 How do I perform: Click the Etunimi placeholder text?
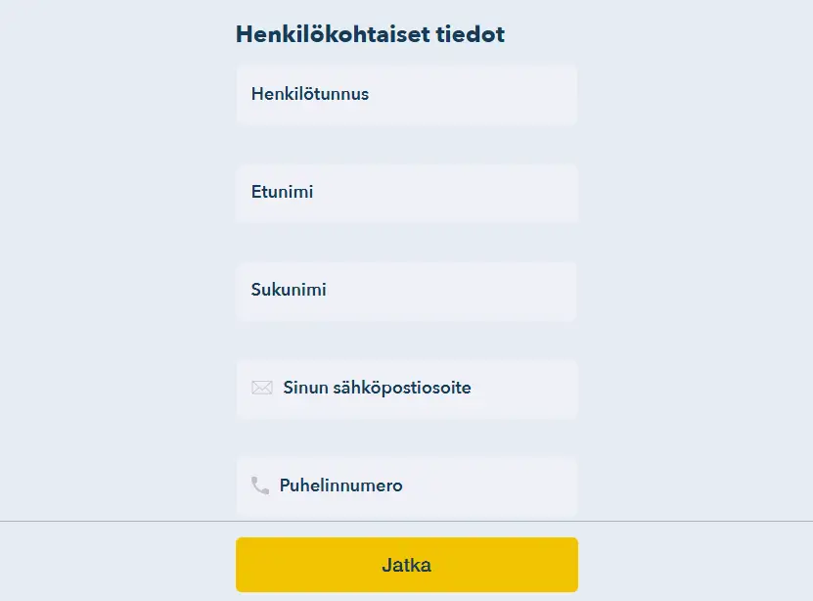point(282,193)
